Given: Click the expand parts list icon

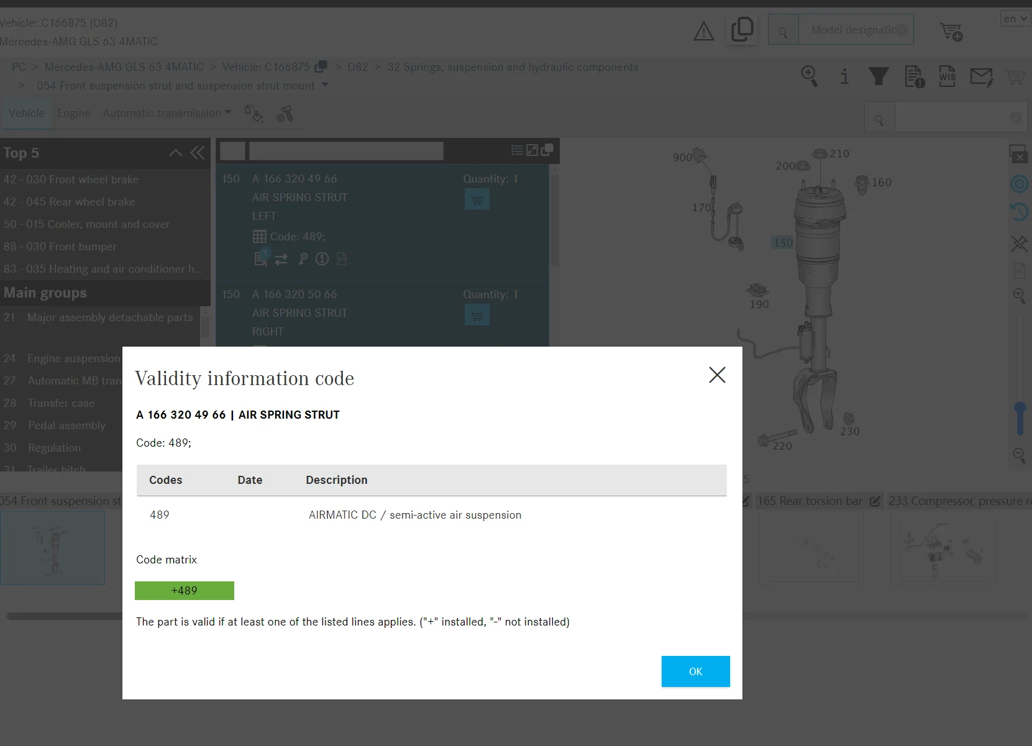Looking at the screenshot, I should (532, 150).
